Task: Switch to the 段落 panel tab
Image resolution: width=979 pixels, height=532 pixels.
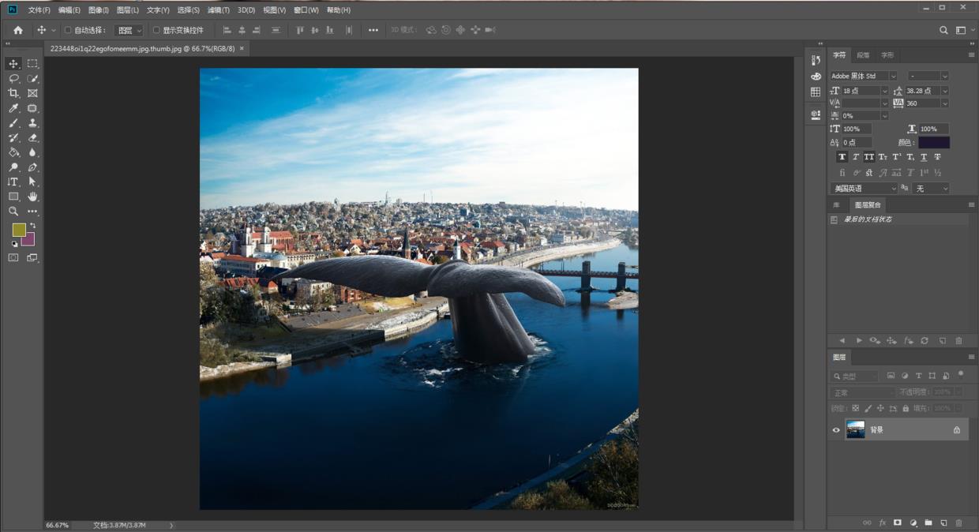Action: click(863, 55)
